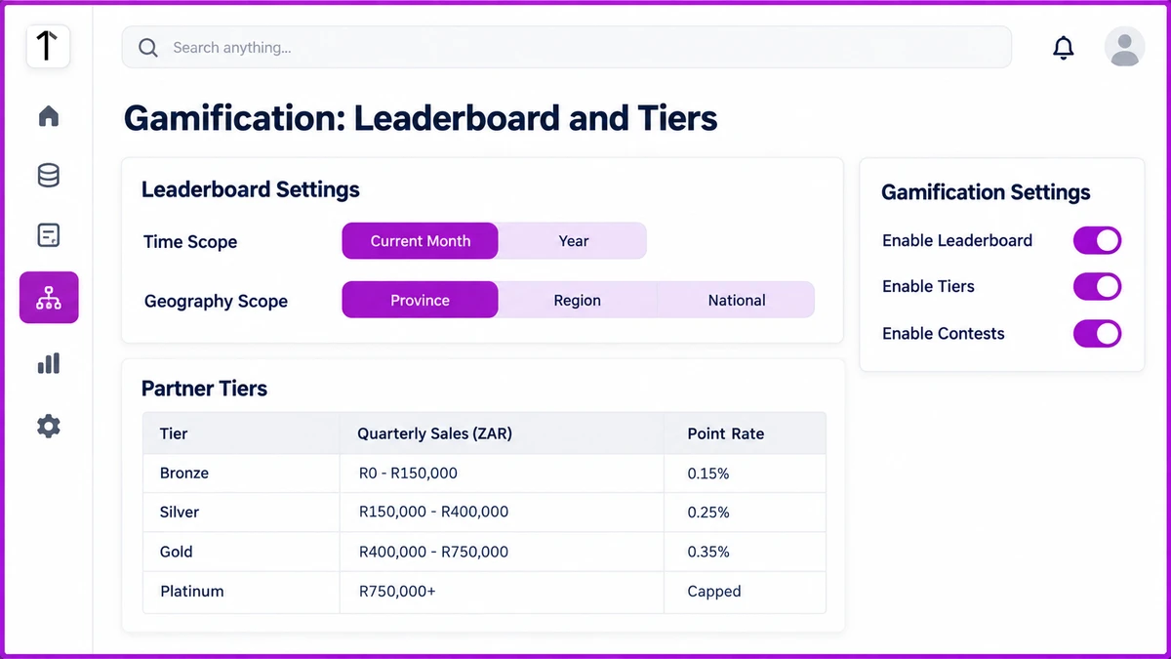Click the Enable Leaderboard label
The width and height of the screenshot is (1171, 659).
click(x=957, y=240)
